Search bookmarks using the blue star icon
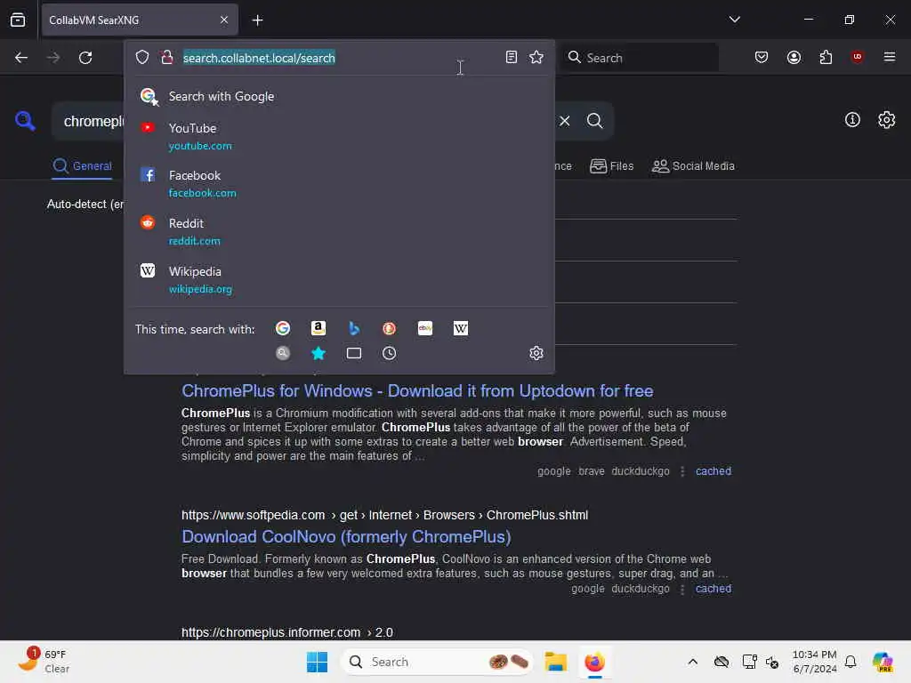Viewport: 911px width, 683px height. click(x=318, y=353)
